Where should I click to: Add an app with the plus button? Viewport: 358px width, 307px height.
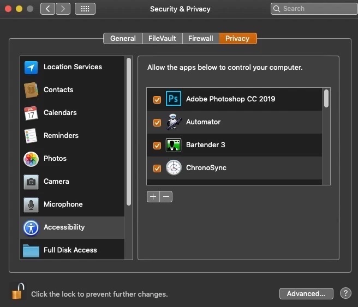pyautogui.click(x=153, y=197)
